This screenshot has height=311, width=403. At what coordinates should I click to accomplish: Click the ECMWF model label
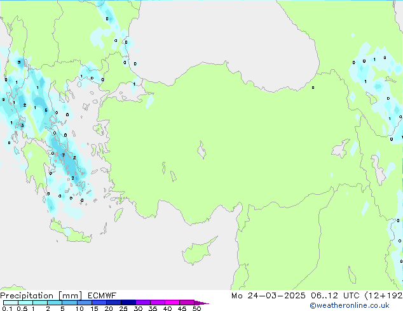tap(102, 296)
